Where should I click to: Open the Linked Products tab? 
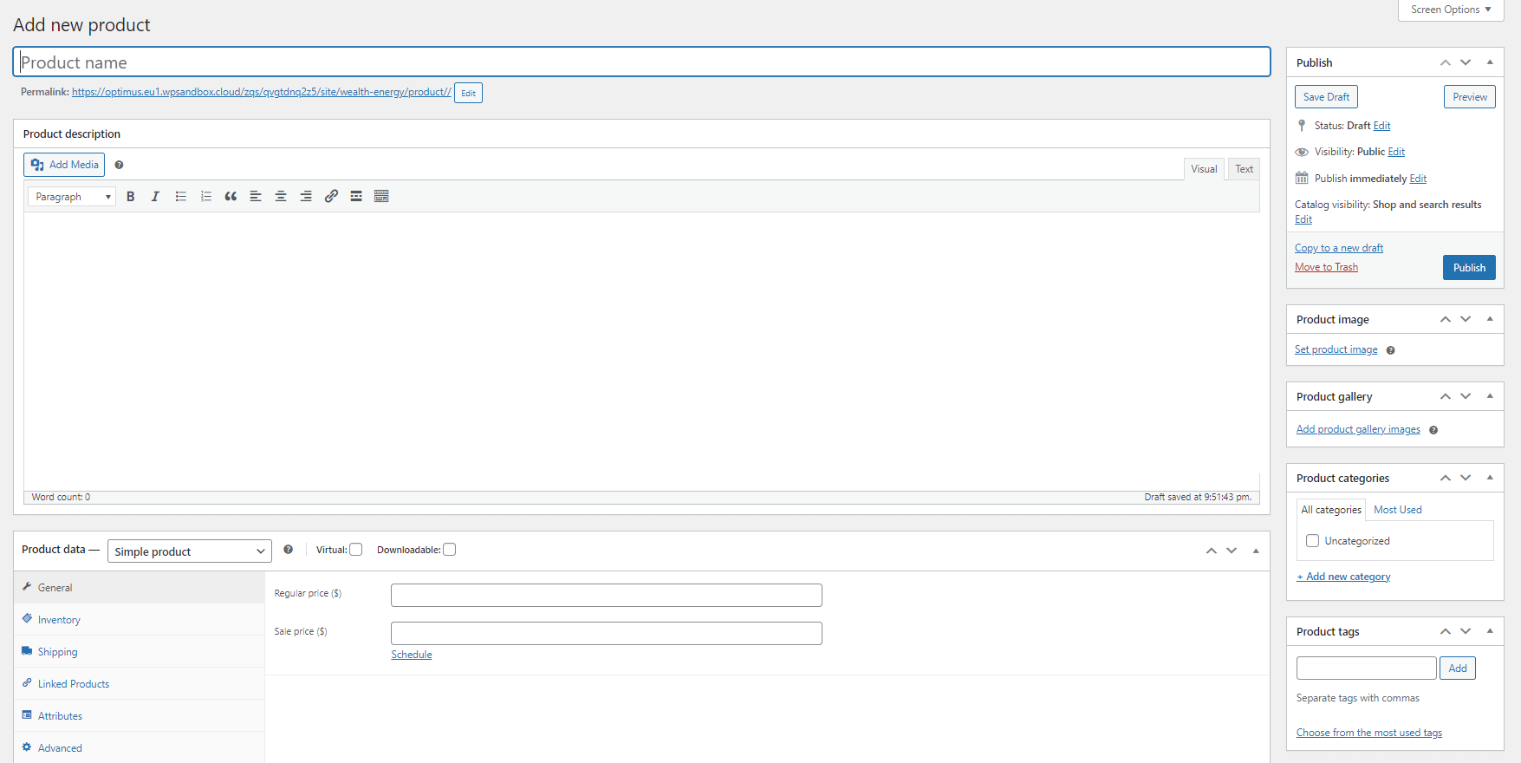pyautogui.click(x=140, y=684)
